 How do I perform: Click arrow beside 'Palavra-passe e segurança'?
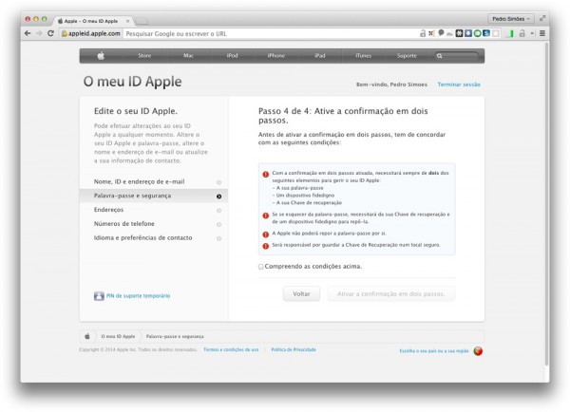coord(218,197)
